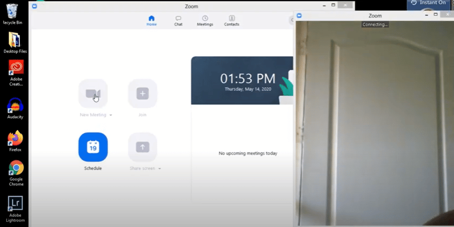The width and height of the screenshot is (454, 227).
Task: Maximize the Zoom video preview window
Action: pyautogui.click(x=436, y=15)
